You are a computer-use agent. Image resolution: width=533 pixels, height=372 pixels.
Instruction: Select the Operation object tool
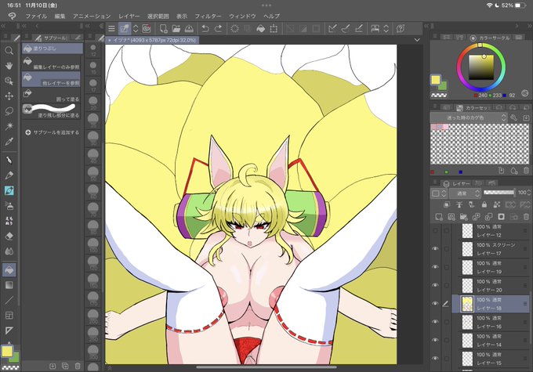[x=9, y=81]
